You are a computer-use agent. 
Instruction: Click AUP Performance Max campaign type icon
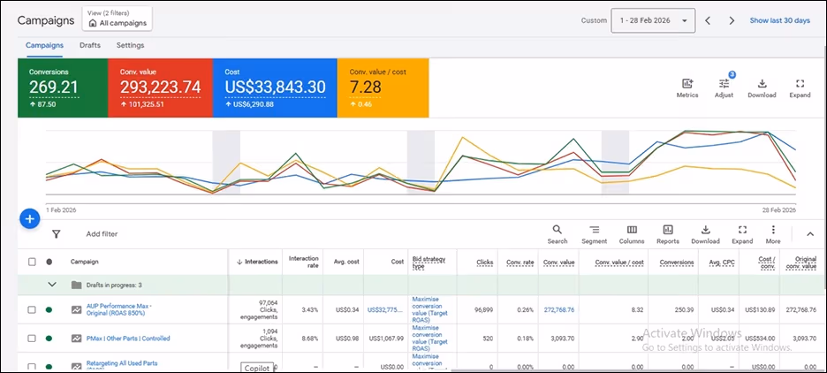[x=77, y=309]
